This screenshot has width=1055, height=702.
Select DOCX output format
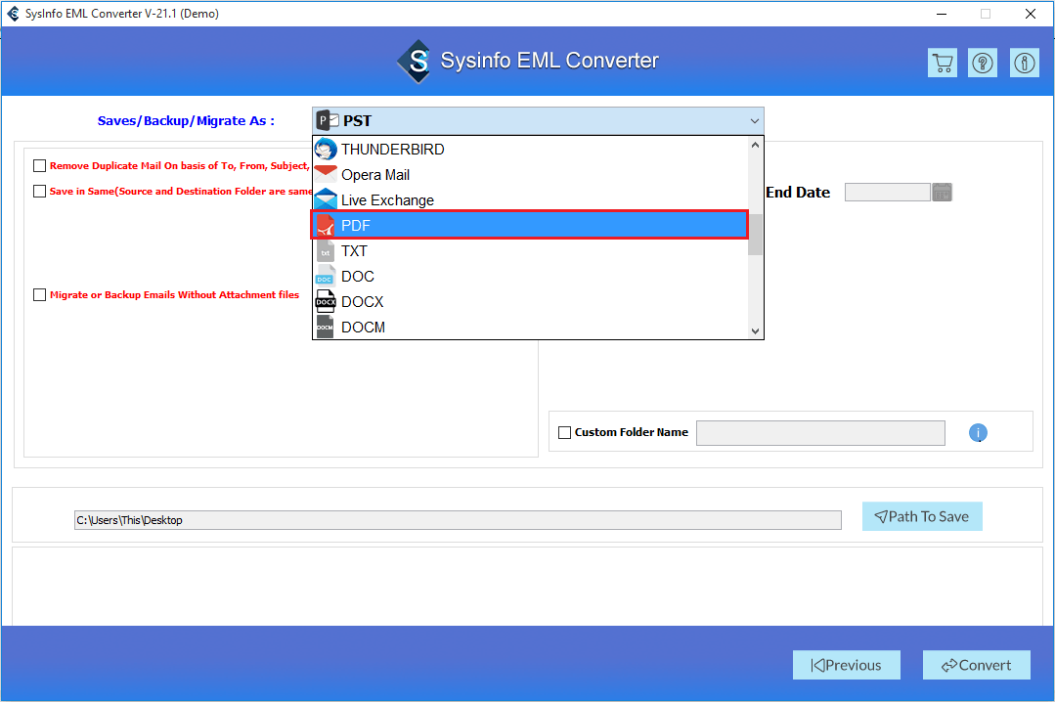pos(530,302)
